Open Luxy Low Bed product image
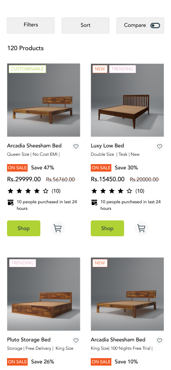The image size is (171, 370). (x=127, y=100)
